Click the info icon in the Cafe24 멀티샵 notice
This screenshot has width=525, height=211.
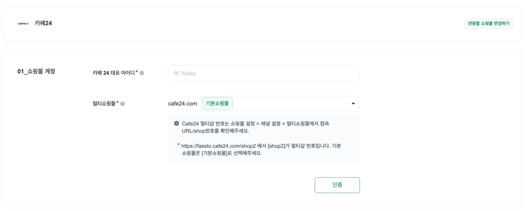[x=177, y=124]
